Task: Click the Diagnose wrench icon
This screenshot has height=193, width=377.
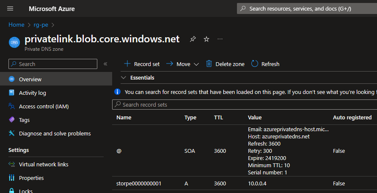Action: click(11, 133)
